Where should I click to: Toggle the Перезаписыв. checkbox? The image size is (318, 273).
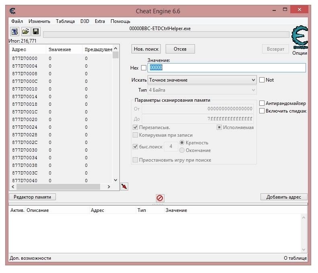pyautogui.click(x=135, y=127)
